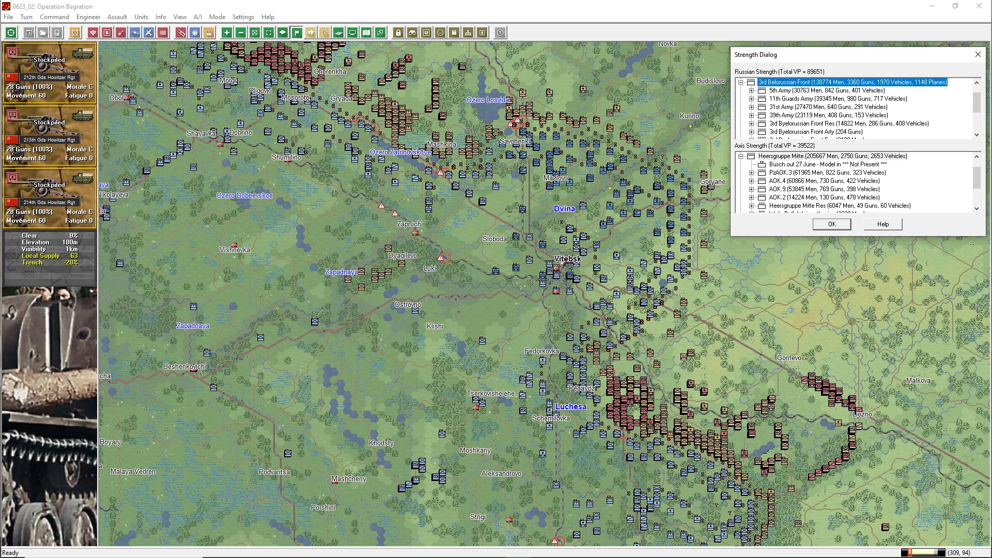Click the binoculars toolbar icon

pos(412,33)
